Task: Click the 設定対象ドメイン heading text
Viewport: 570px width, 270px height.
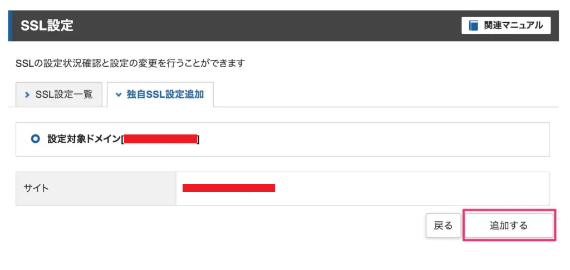Action: 85,139
